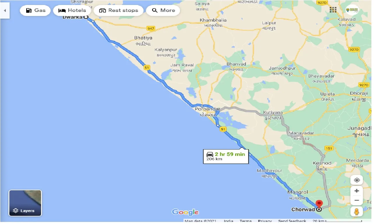Find hotels using the Hotels bed icon
The image size is (374, 224).
72,10
